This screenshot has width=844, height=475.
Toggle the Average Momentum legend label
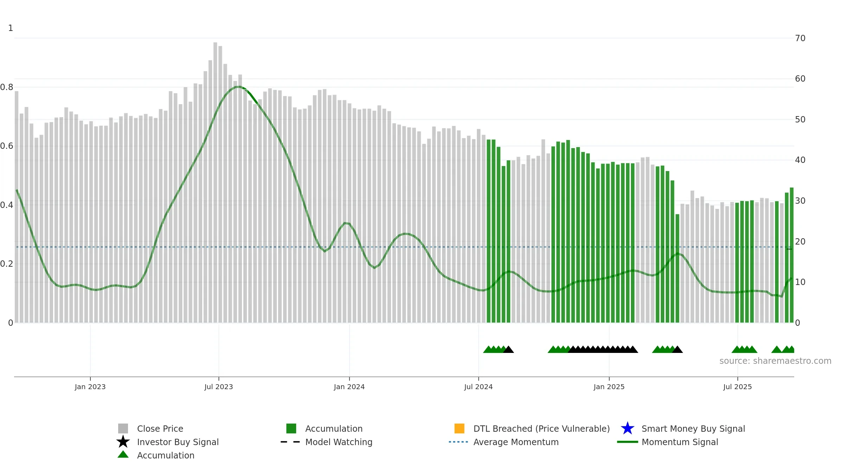[516, 442]
